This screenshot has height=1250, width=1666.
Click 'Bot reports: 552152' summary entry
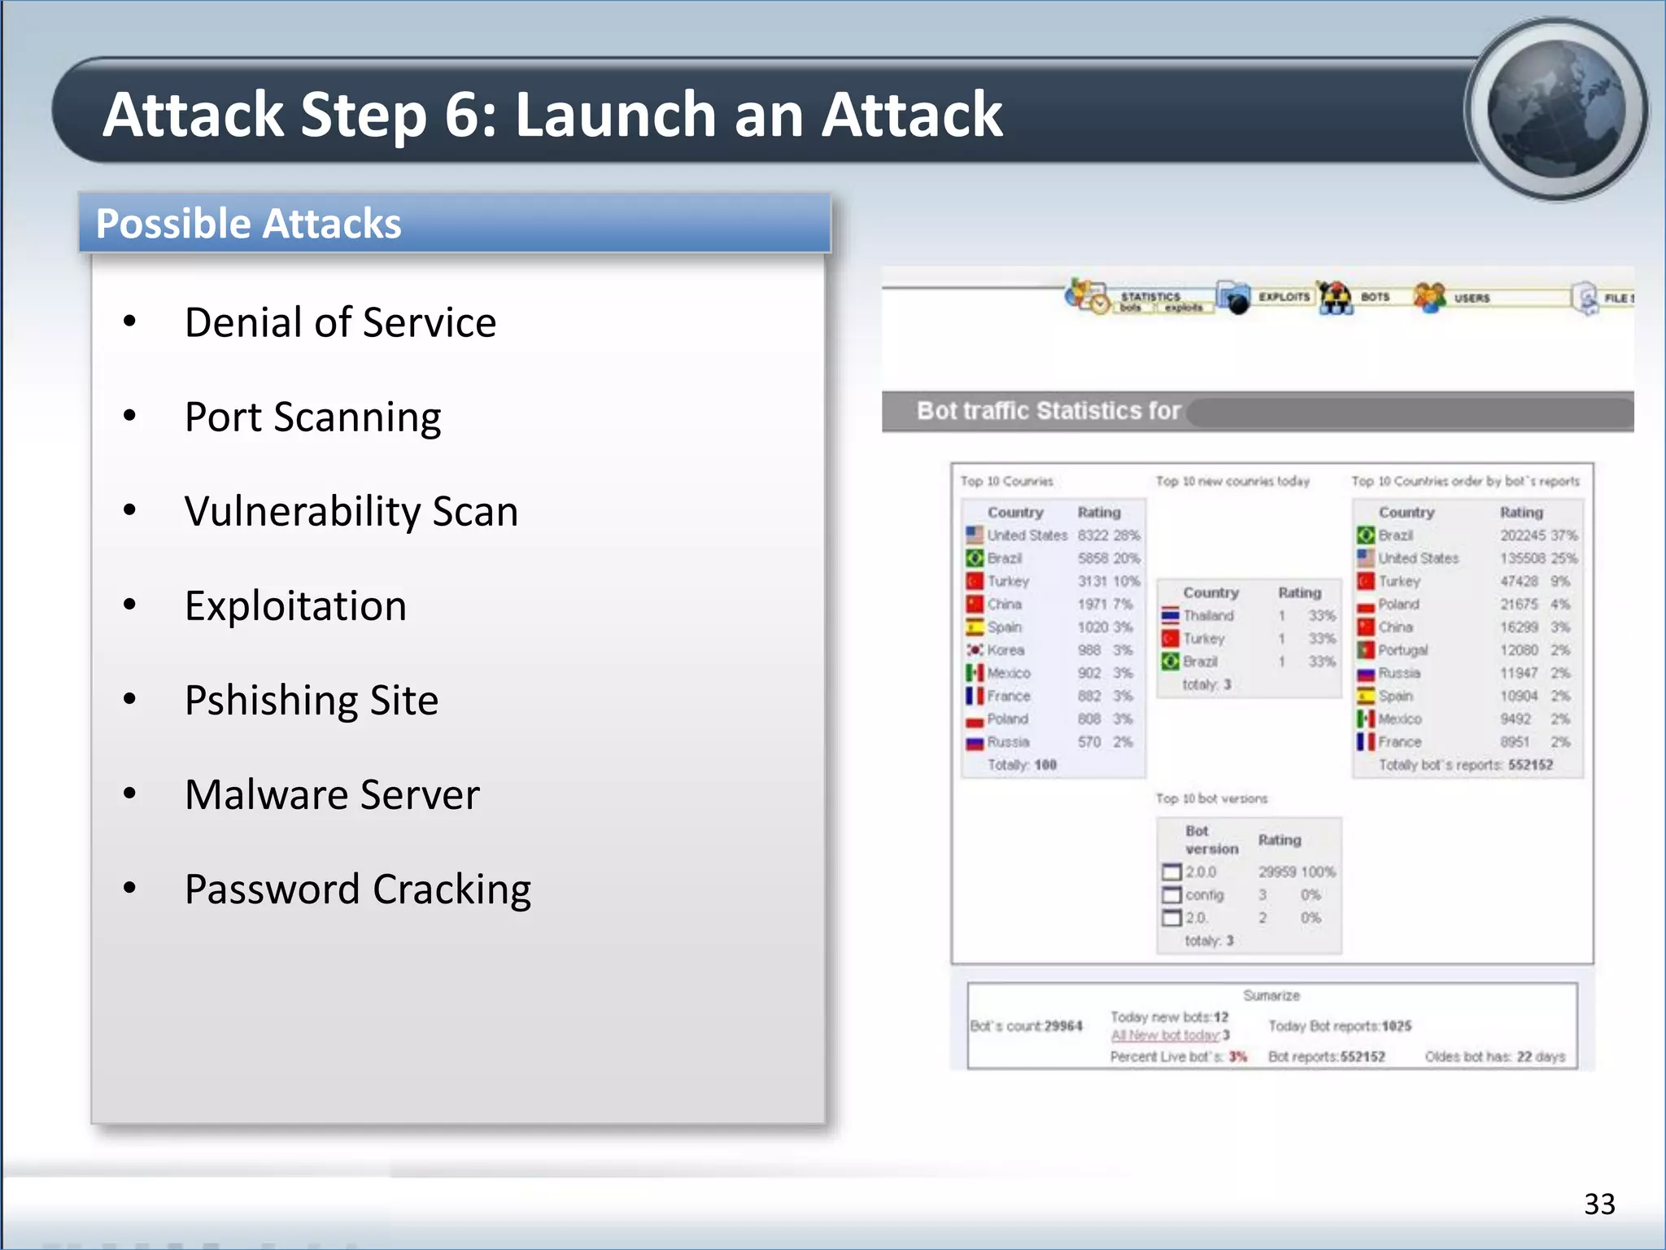click(1326, 1056)
